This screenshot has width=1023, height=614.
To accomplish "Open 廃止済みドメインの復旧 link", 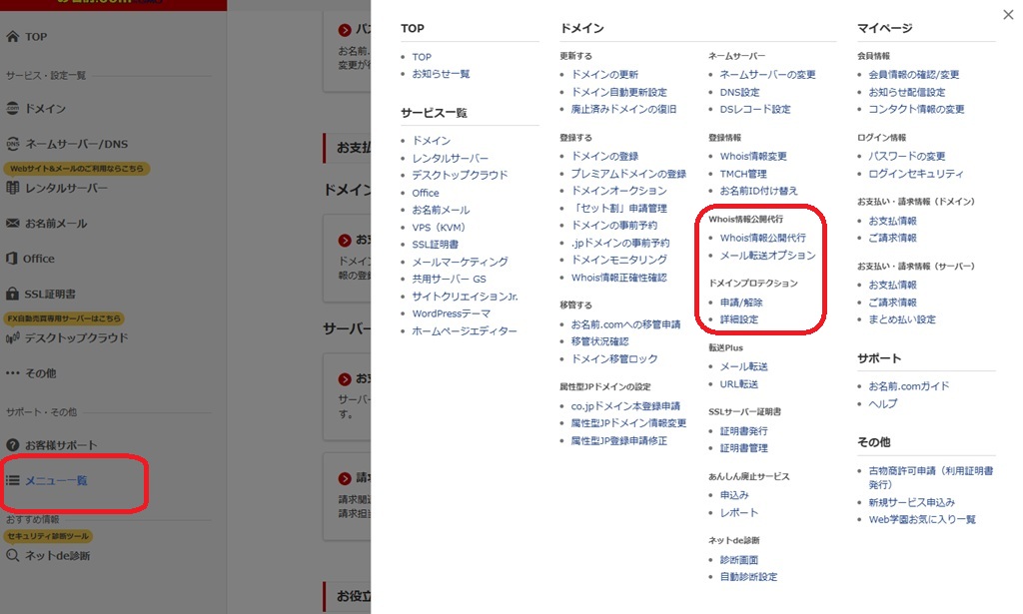I will [623, 109].
